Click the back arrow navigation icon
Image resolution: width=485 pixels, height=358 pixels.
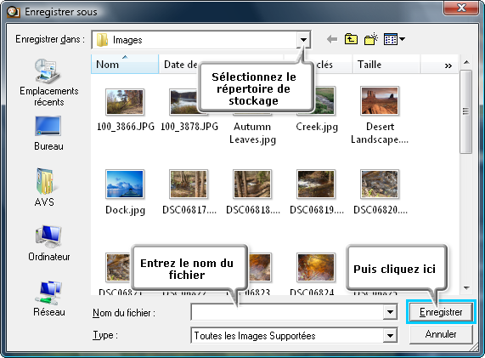pyautogui.click(x=332, y=39)
